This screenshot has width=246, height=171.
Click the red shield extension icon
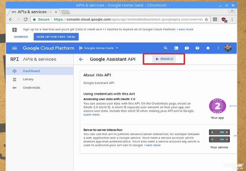click(x=224, y=20)
